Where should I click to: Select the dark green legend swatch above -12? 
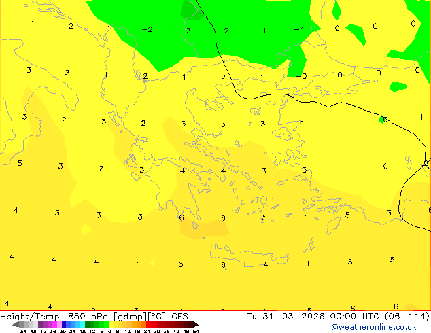[88, 324]
